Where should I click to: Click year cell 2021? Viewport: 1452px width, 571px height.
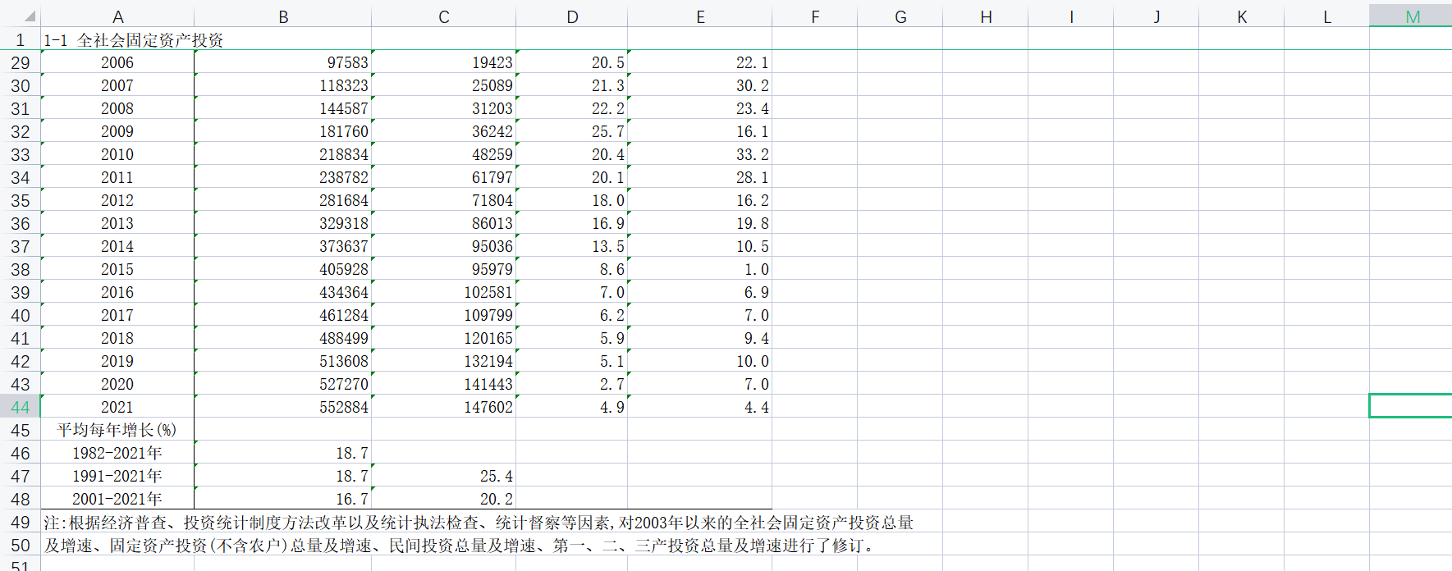click(x=117, y=407)
